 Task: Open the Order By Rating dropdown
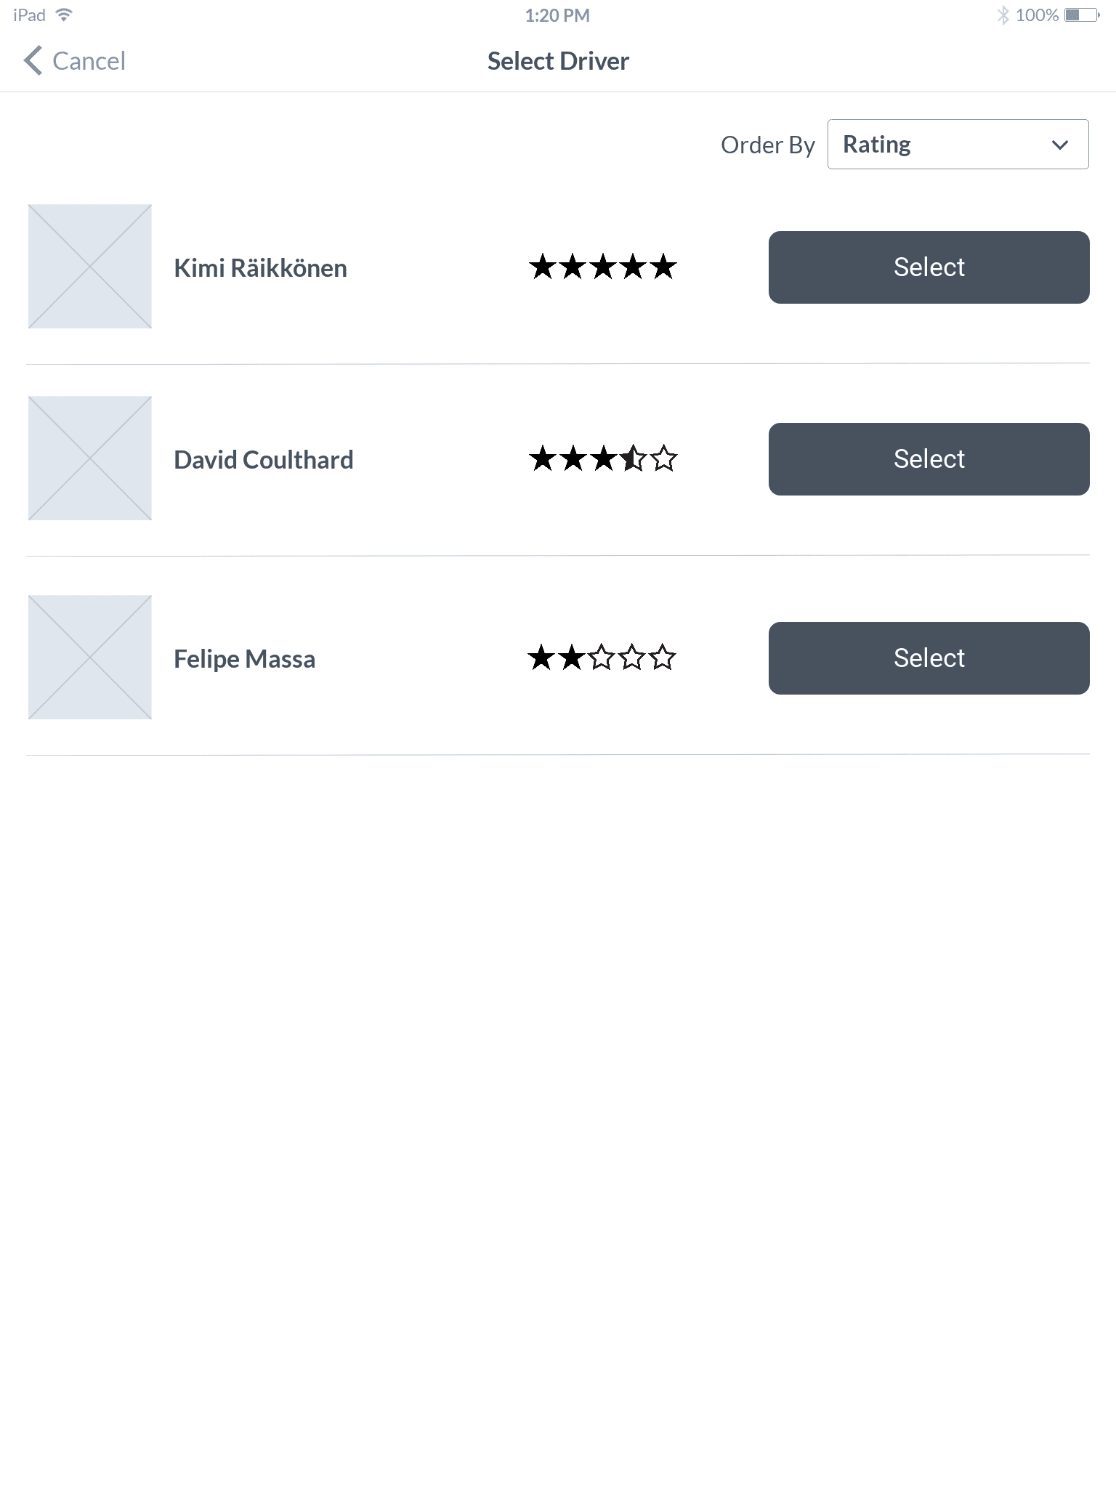point(958,145)
